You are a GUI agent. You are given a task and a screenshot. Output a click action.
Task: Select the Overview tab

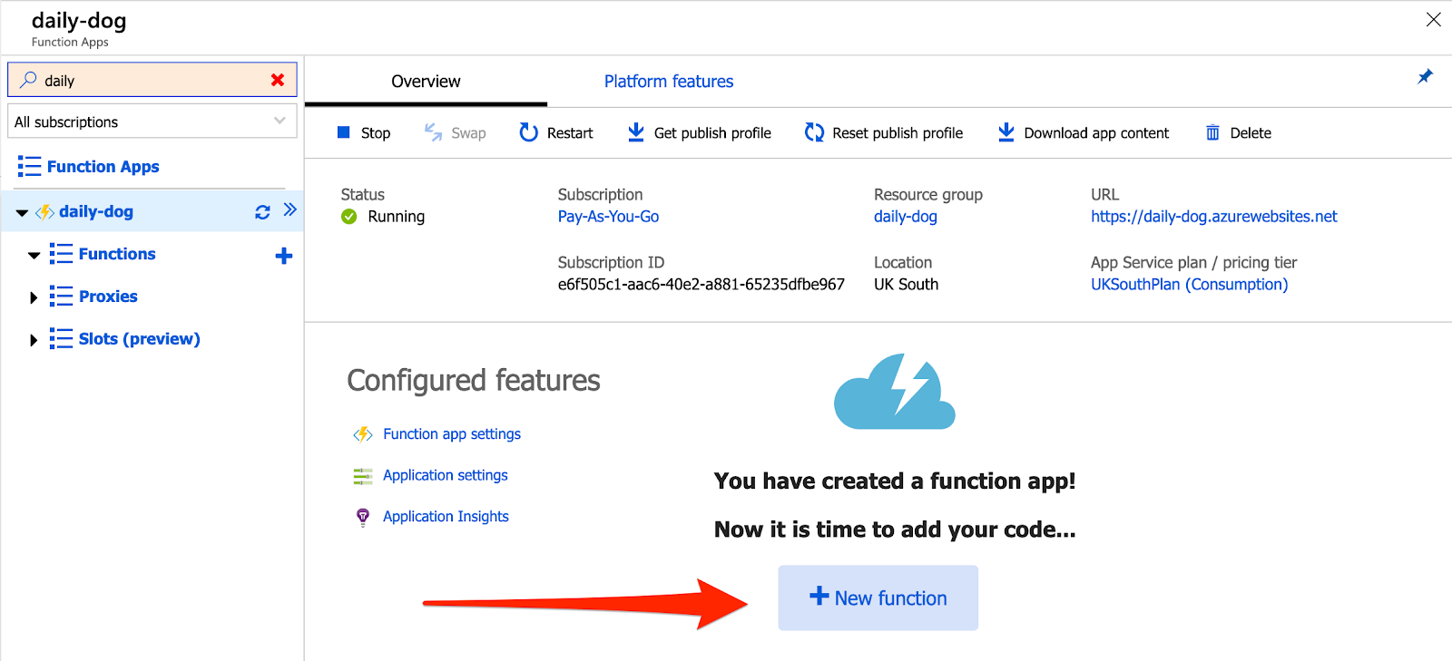click(x=426, y=82)
